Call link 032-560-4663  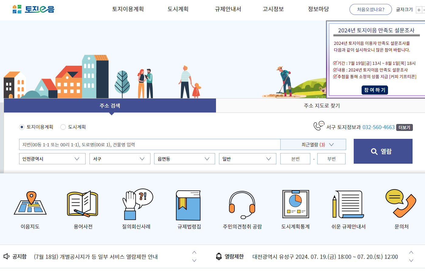tap(379, 127)
